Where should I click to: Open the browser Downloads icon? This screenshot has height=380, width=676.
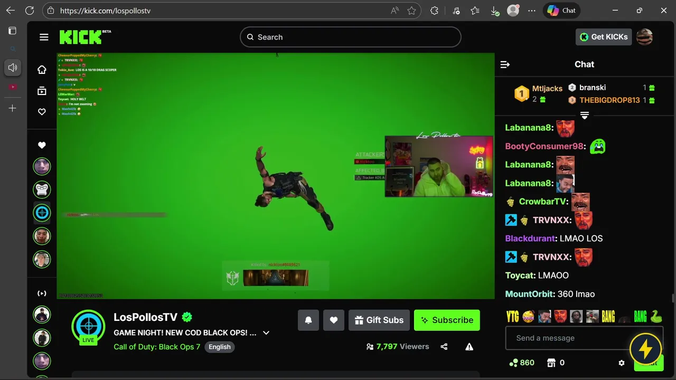(494, 11)
